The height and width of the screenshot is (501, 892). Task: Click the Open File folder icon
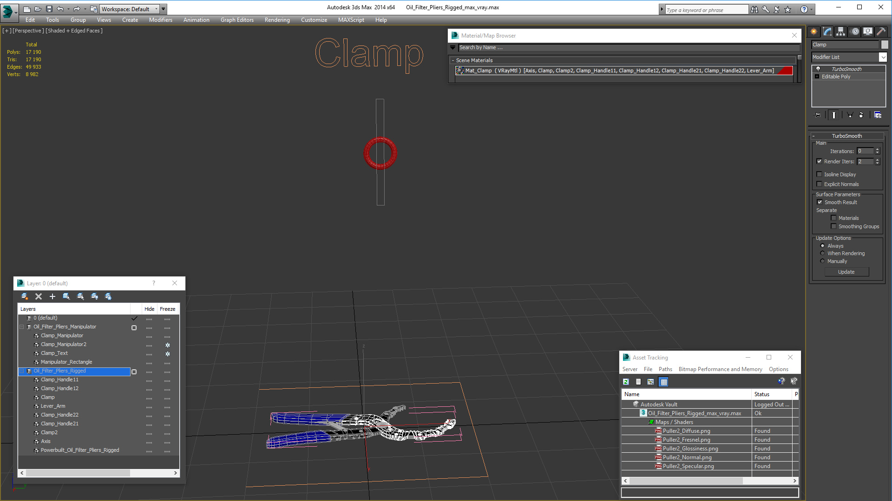coord(38,9)
